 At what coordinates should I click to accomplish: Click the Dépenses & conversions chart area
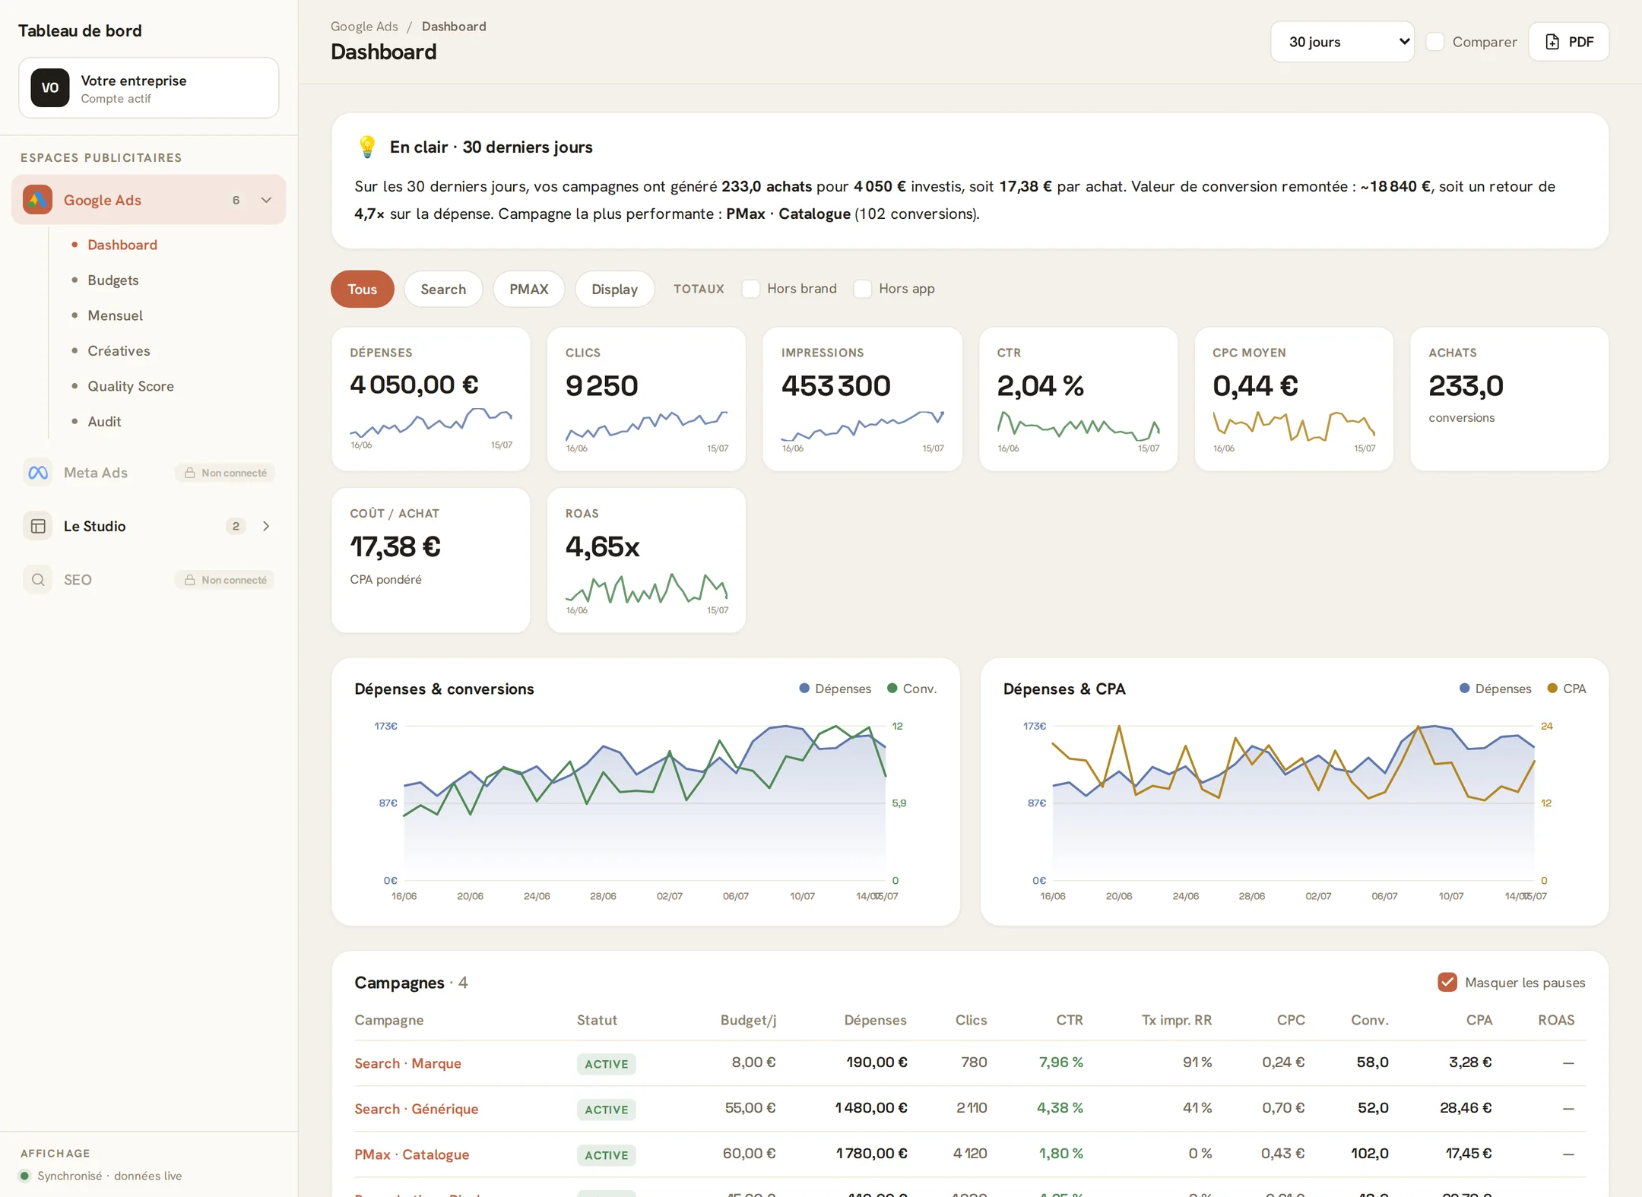click(x=645, y=803)
